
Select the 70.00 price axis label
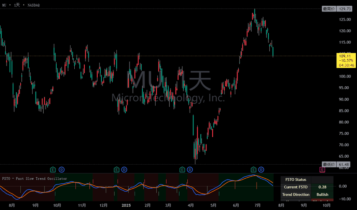(x=344, y=145)
